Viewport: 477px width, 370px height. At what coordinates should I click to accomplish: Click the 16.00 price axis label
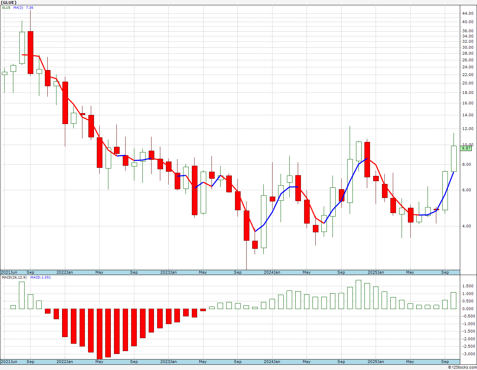pos(468,103)
